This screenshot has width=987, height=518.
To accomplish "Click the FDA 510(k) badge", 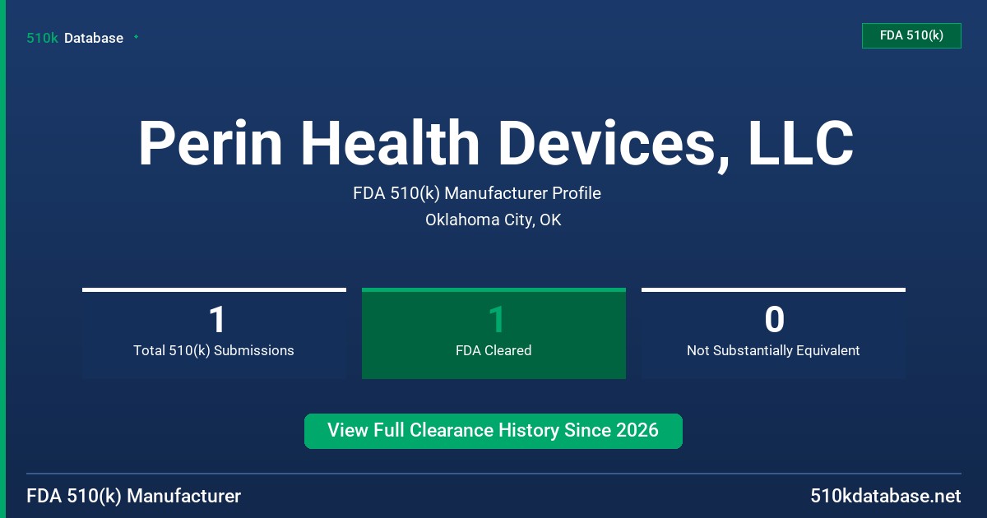I will click(x=911, y=35).
